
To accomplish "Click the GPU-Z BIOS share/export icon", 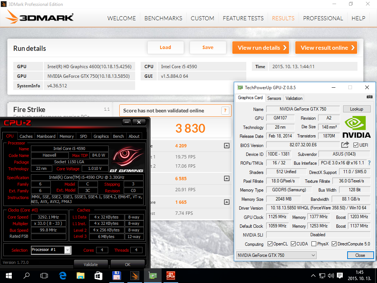I will click(x=345, y=144).
